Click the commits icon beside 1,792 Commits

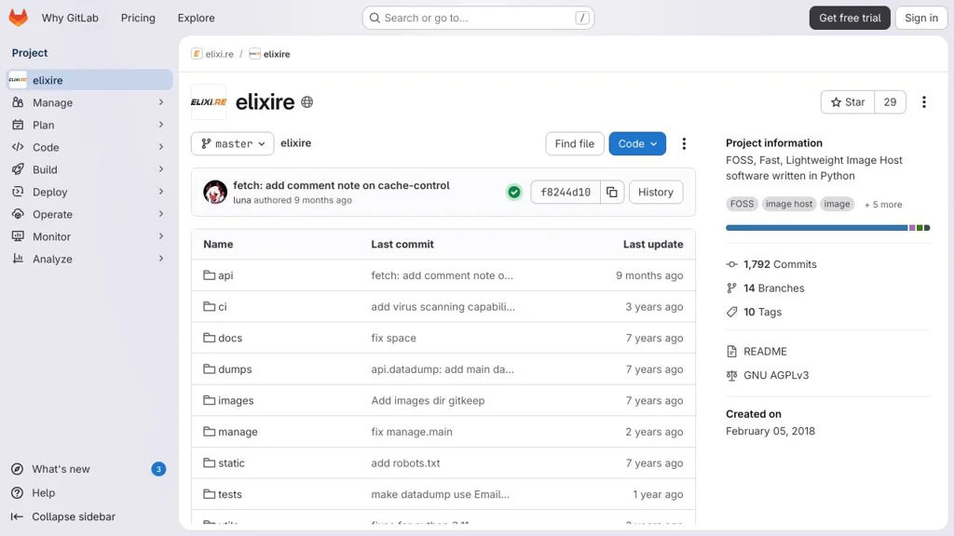coord(731,264)
